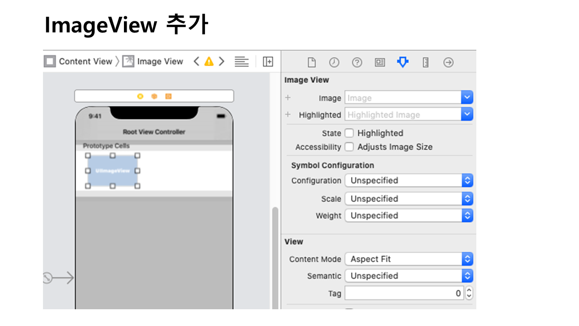This screenshot has width=579, height=326.
Task: Open the editor options lines icon
Action: point(242,62)
